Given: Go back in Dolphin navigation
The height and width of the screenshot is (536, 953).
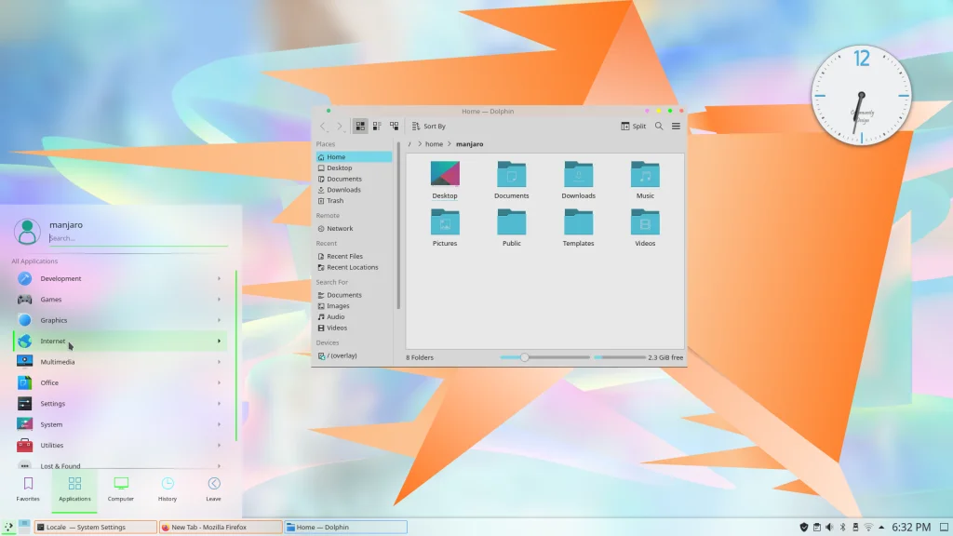Looking at the screenshot, I should tap(323, 127).
